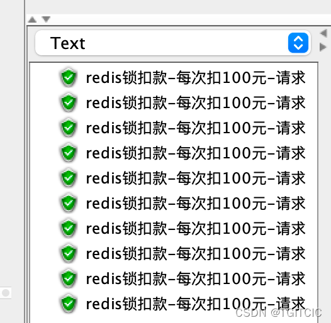Image resolution: width=331 pixels, height=323 pixels.
Task: Select the first redis锁扣款-每次扣100元 result text
Action: (x=196, y=77)
